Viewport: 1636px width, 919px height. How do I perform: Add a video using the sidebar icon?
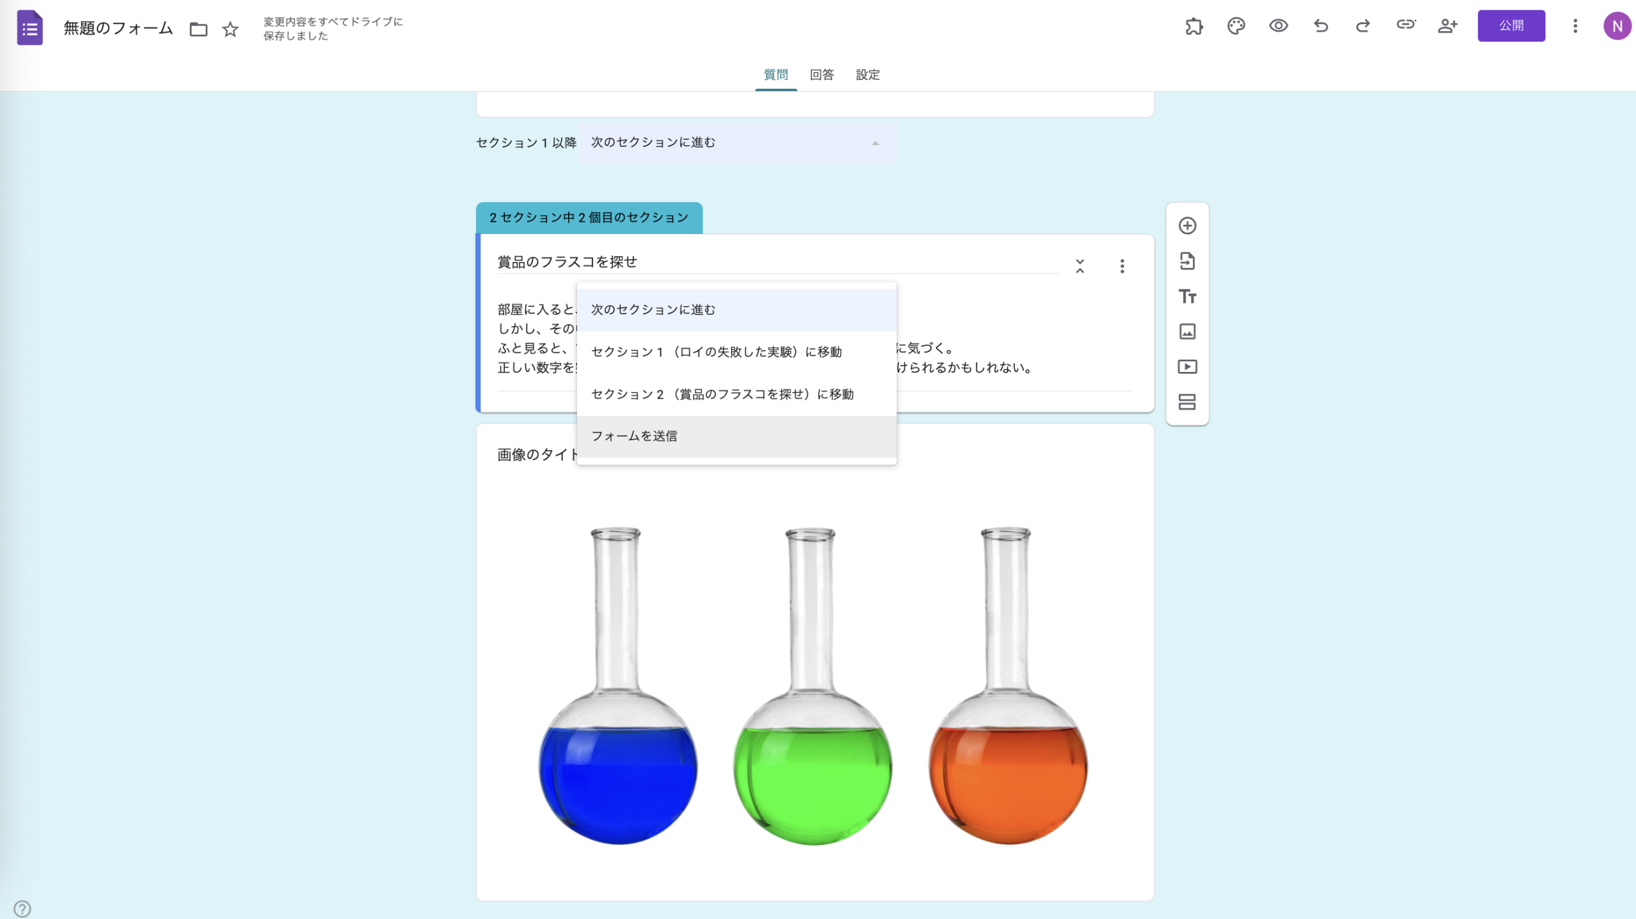pos(1187,366)
